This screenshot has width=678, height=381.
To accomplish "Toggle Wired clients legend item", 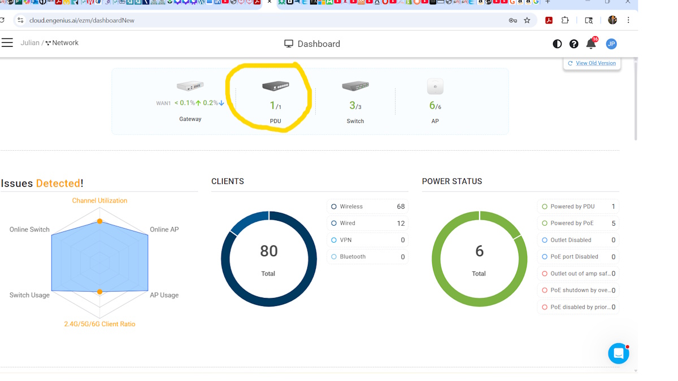I will click(x=347, y=224).
